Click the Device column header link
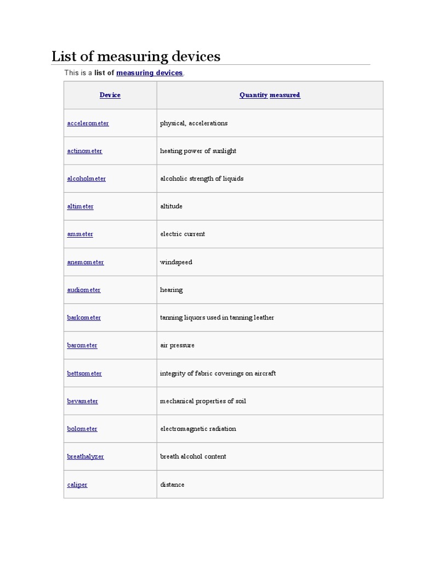 (110, 95)
